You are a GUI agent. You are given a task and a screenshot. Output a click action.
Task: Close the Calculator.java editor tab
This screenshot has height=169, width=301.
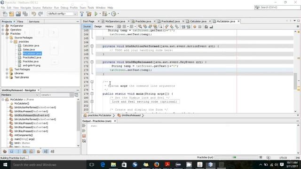coord(210,21)
